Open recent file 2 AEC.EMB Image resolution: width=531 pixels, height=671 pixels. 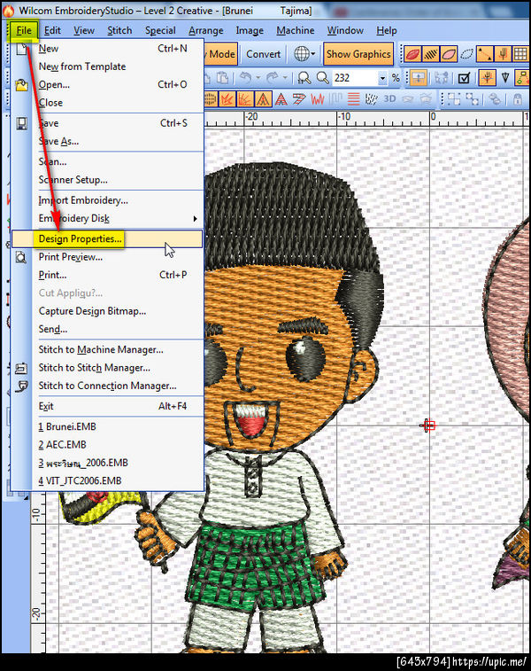[x=107, y=445]
